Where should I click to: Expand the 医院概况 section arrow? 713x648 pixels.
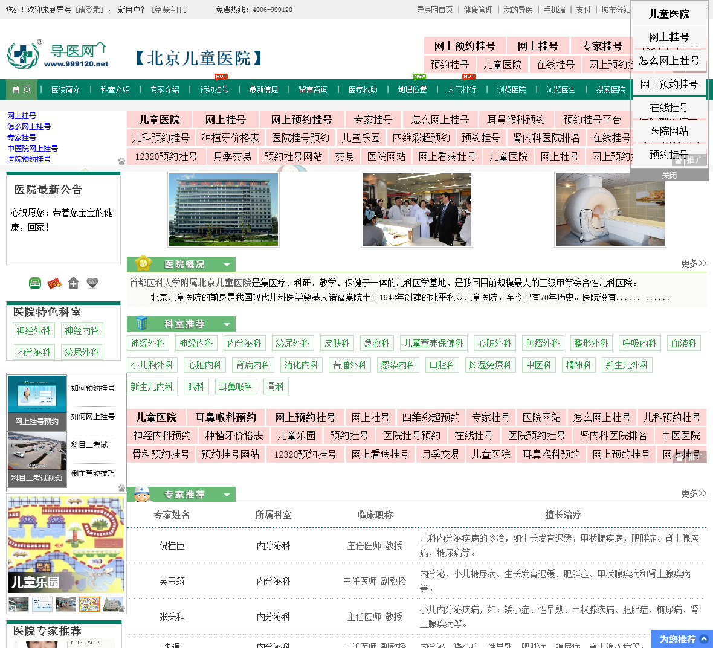(227, 265)
